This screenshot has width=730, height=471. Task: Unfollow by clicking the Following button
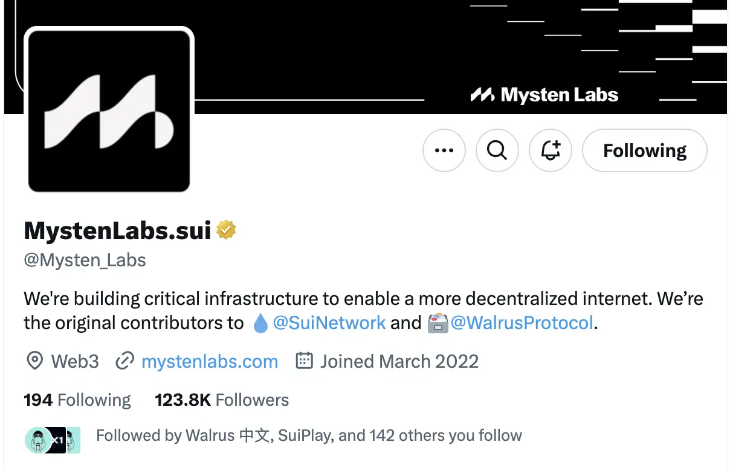click(644, 150)
